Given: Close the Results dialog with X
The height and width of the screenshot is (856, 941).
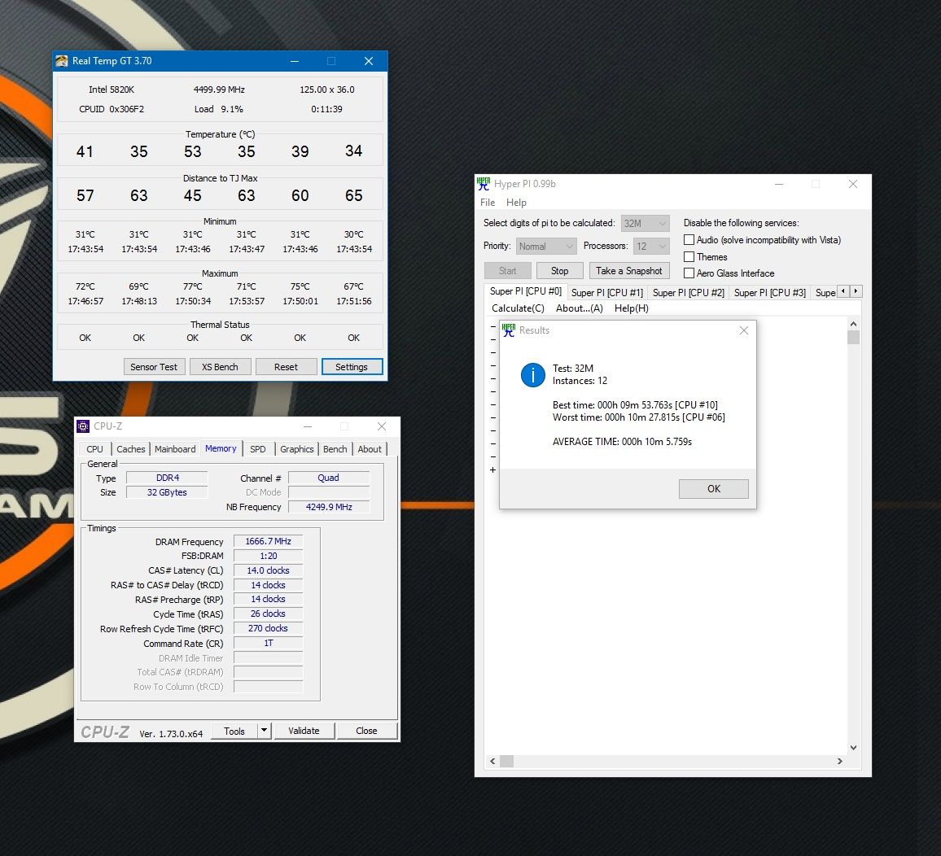Looking at the screenshot, I should pyautogui.click(x=743, y=330).
